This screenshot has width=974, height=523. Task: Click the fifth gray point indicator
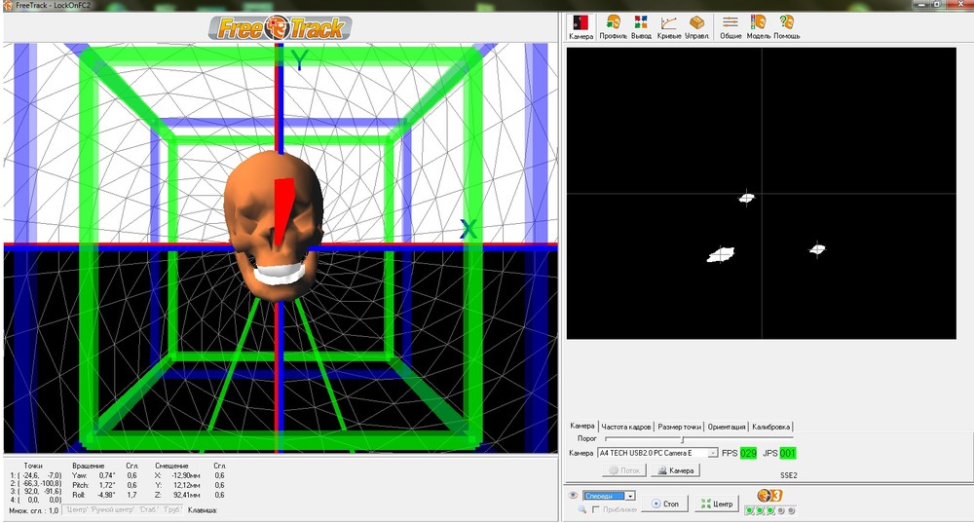pyautogui.click(x=791, y=510)
